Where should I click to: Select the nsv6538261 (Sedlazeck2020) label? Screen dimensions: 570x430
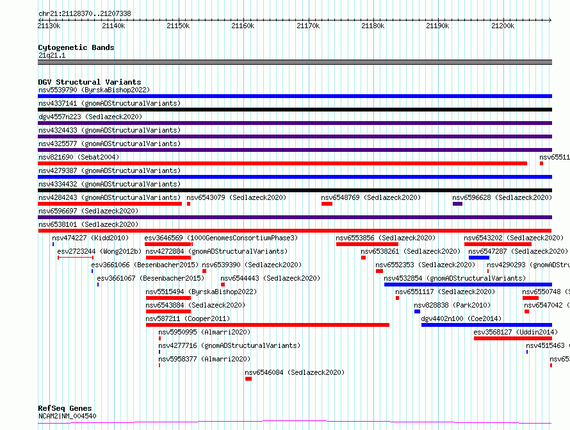[411, 251]
